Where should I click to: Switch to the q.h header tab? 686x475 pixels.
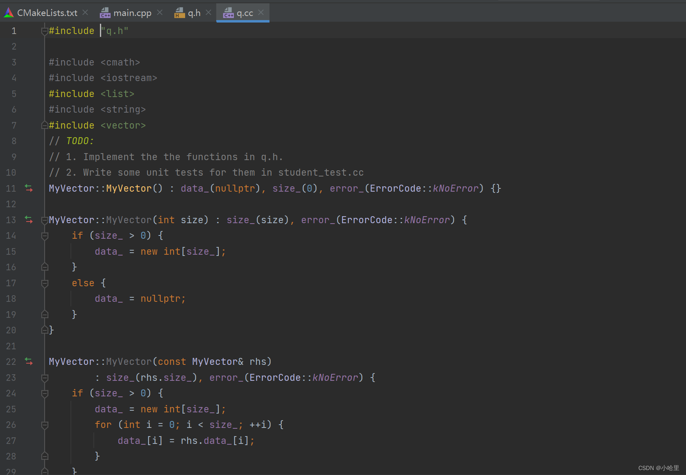tap(194, 13)
